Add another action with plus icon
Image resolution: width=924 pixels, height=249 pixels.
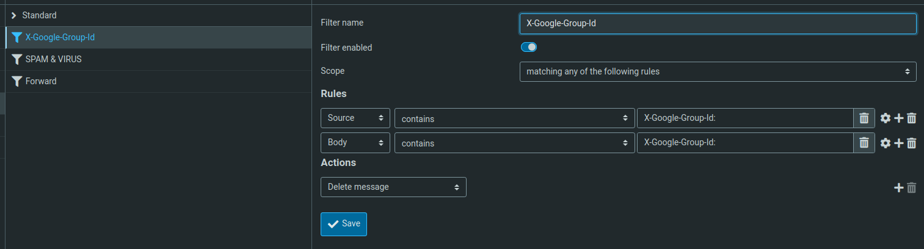click(x=898, y=188)
